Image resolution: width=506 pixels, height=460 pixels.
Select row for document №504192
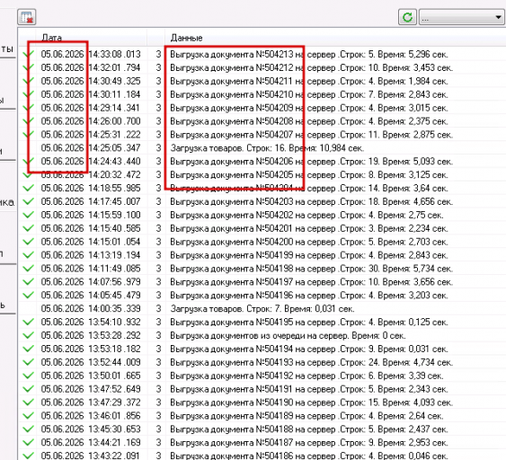coord(262,376)
